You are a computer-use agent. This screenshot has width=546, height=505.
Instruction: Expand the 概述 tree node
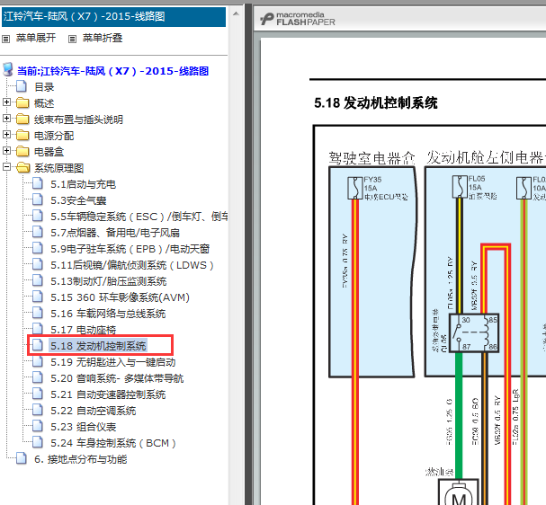[x=6, y=102]
